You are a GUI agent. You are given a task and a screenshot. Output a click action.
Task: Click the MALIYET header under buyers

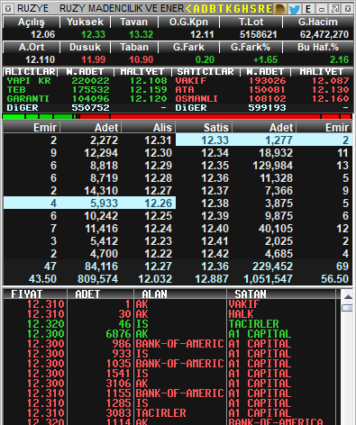click(x=142, y=72)
